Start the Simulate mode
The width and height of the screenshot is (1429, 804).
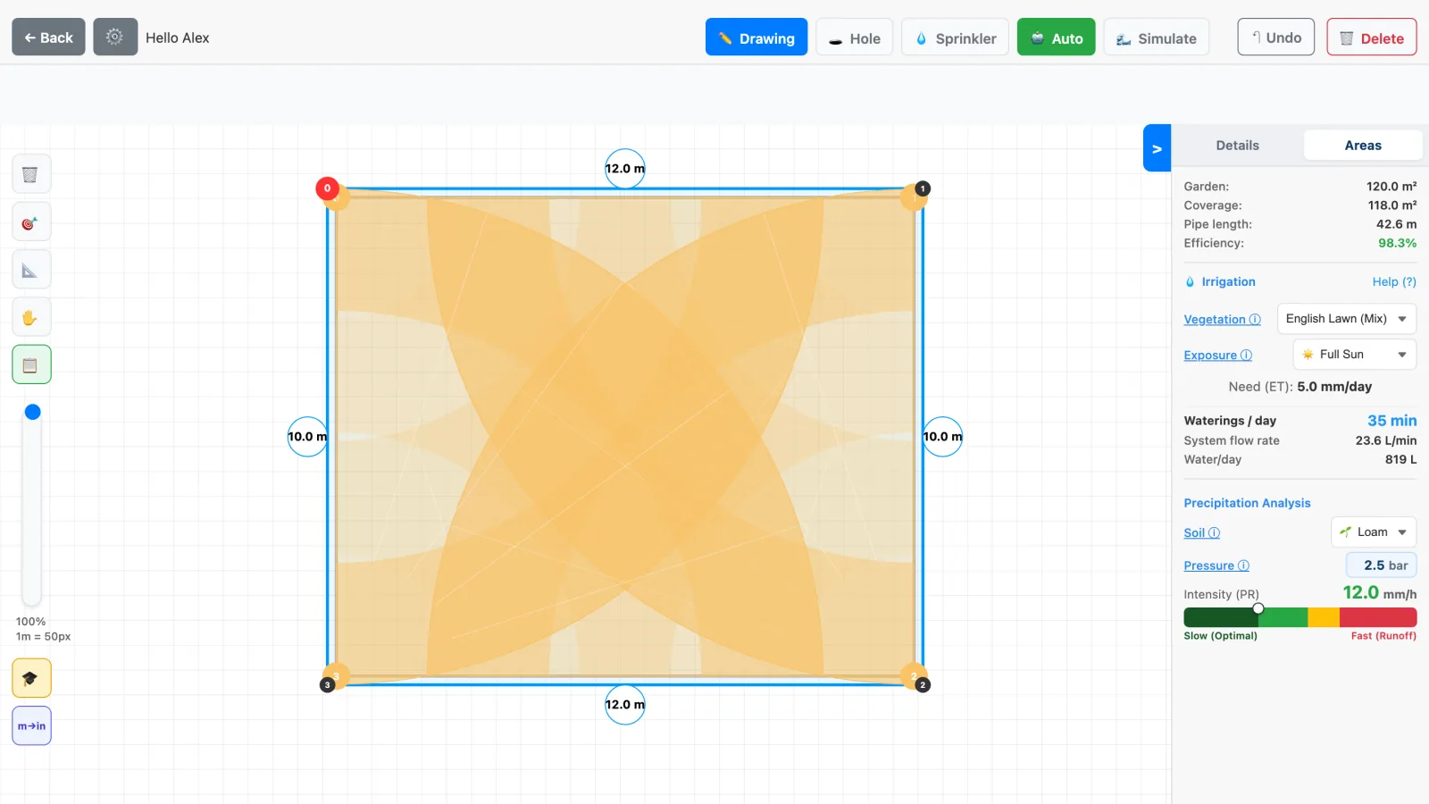(1156, 37)
